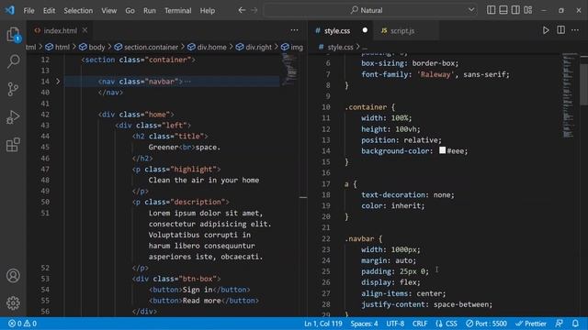Go back with the left arrow
The width and height of the screenshot is (588, 330).
point(242,10)
